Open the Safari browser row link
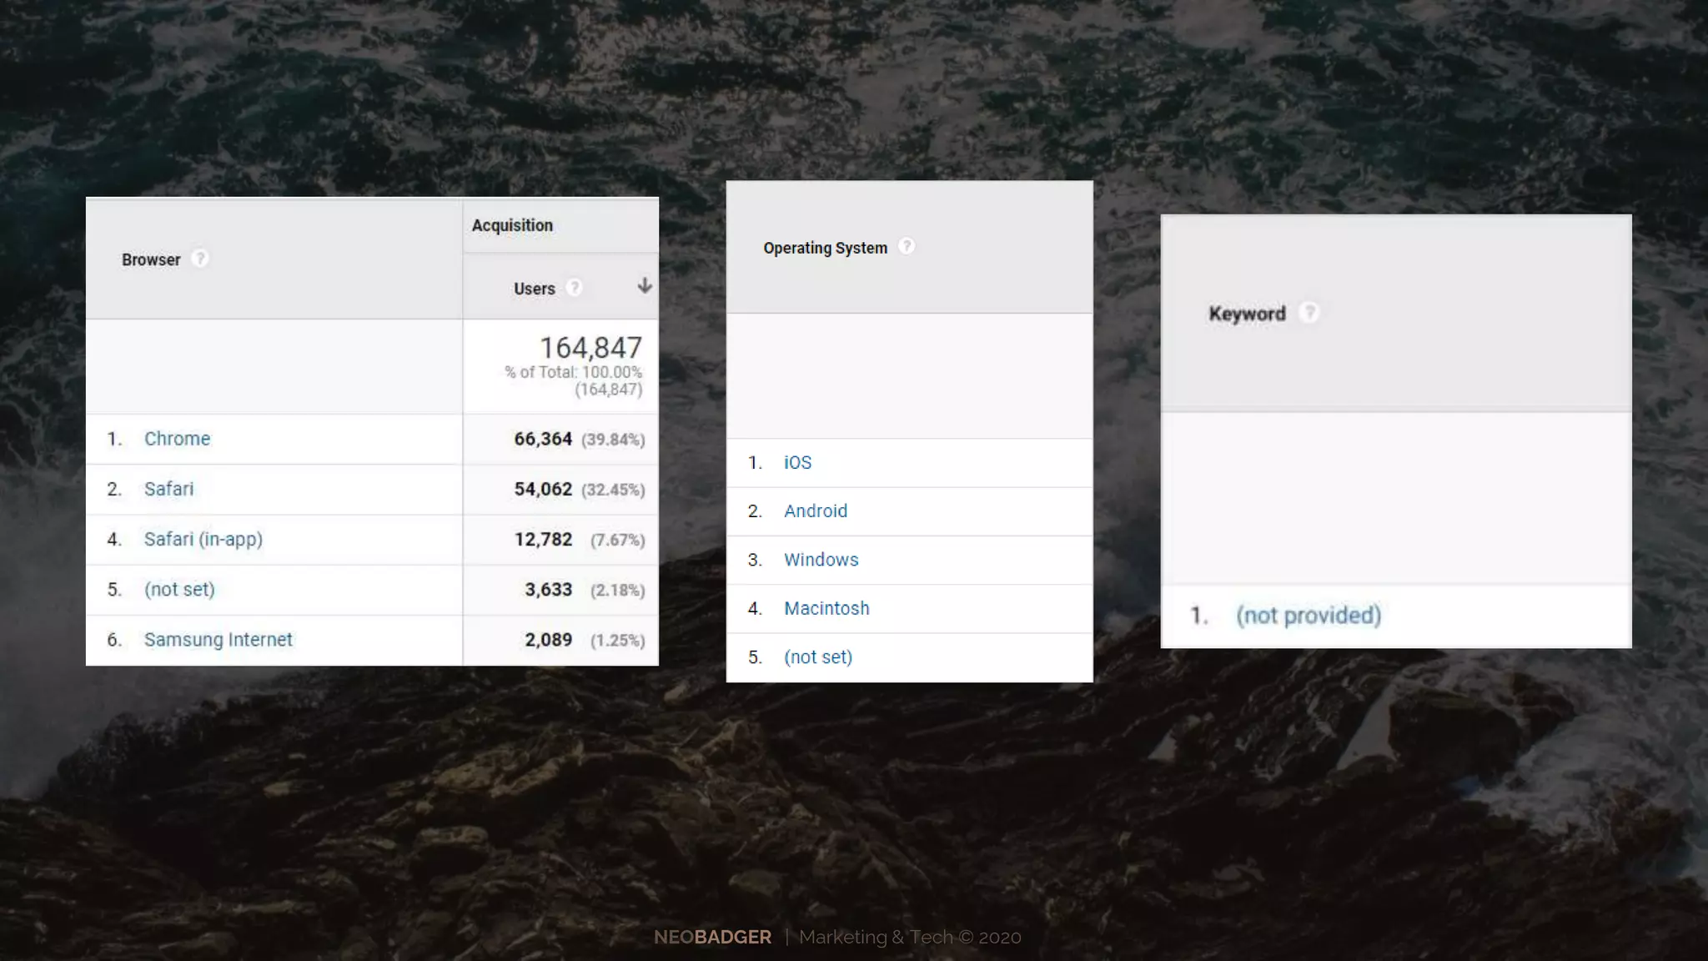This screenshot has width=1708, height=961. 168,489
